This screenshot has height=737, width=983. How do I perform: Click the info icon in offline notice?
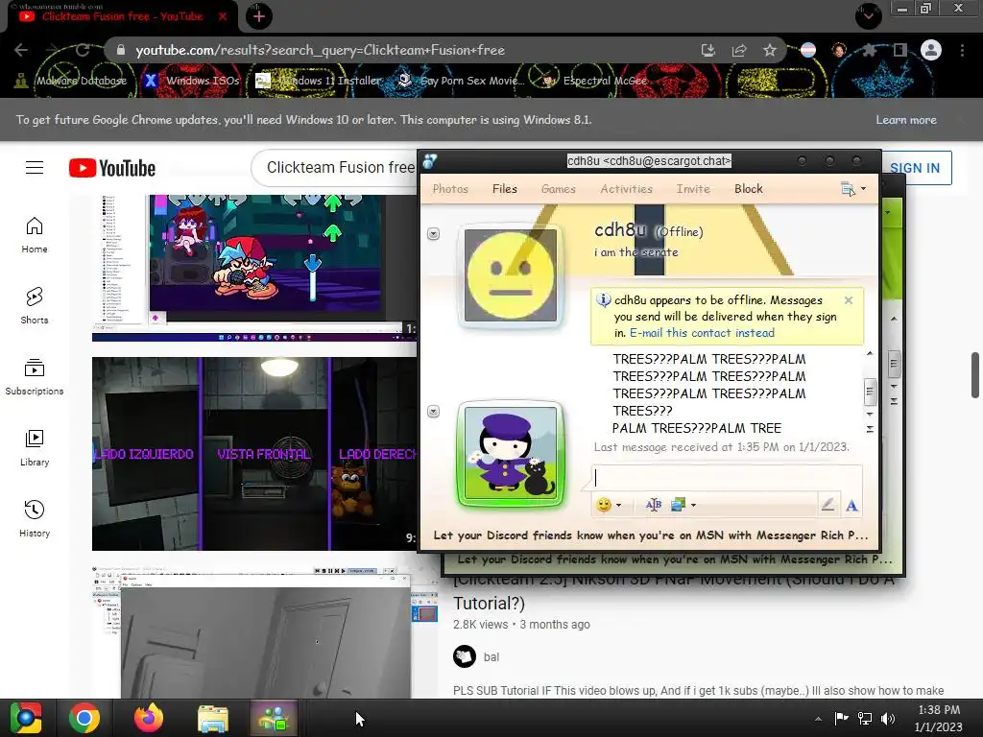(x=604, y=299)
